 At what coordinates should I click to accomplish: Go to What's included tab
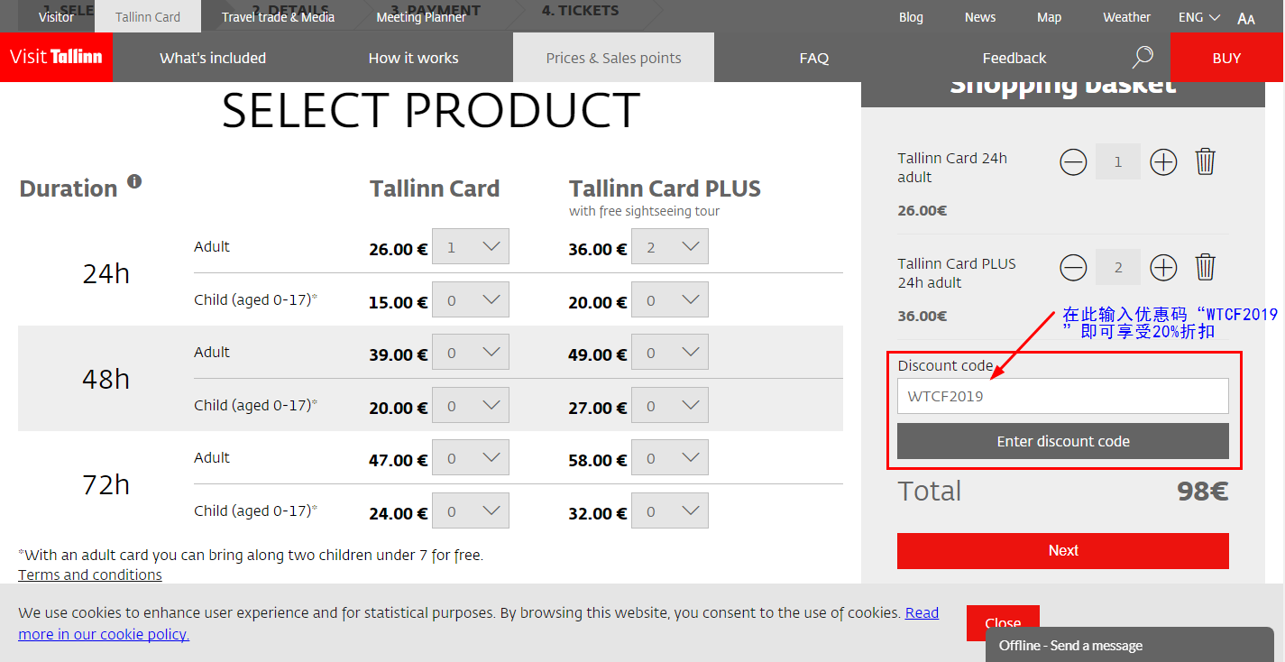pos(213,58)
